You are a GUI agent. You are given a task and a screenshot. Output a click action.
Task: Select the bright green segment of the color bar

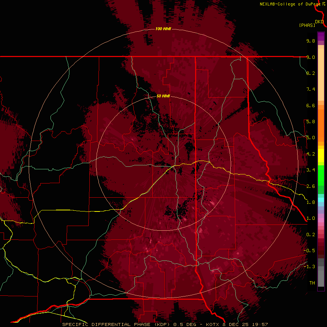tap(321, 176)
